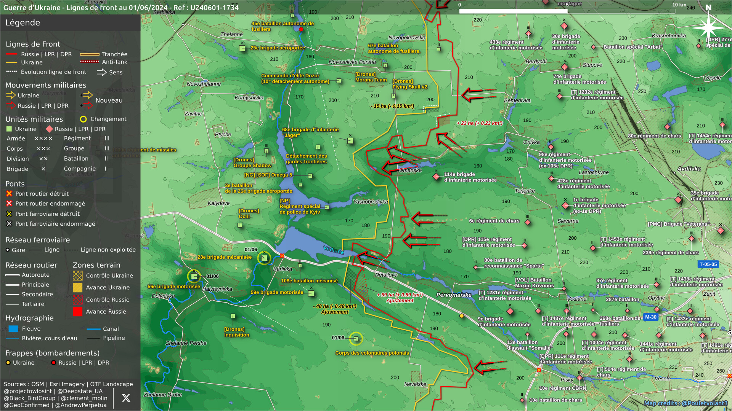Screen dimensions: 732x411
Task: Click the Avance Ukraine yellow swatch
Action: tap(78, 288)
